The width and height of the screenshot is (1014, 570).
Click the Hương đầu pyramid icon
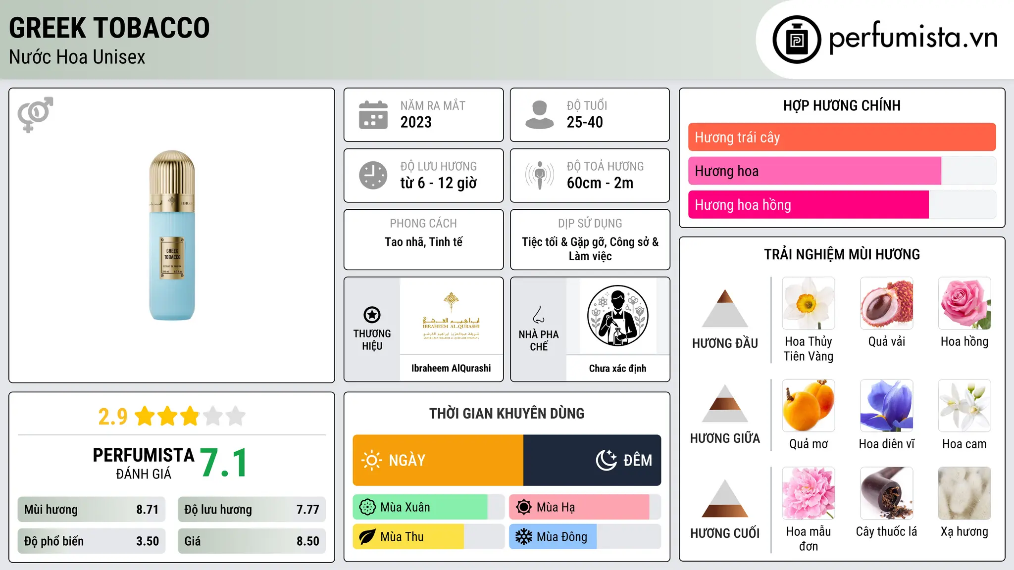(x=725, y=308)
